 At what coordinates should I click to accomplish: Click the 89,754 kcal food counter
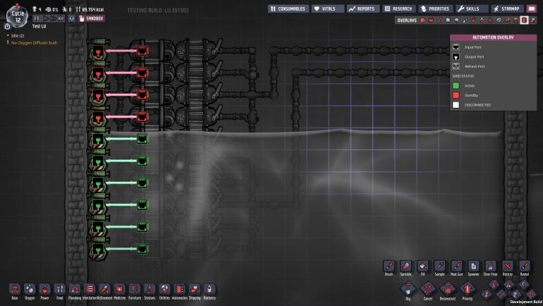pyautogui.click(x=90, y=9)
